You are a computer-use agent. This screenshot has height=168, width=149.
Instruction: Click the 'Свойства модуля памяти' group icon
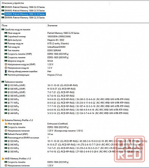click(3, 30)
